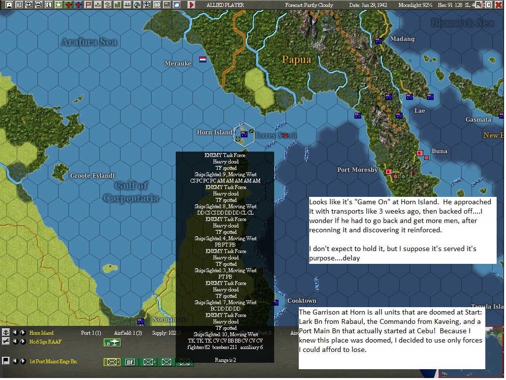Click the Groote Eylandt map label
The height and width of the screenshot is (380, 506).
93,176
